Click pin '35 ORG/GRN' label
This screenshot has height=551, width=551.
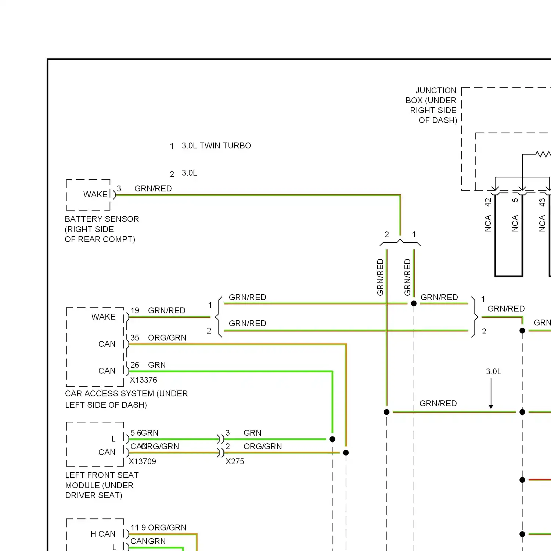pos(158,338)
